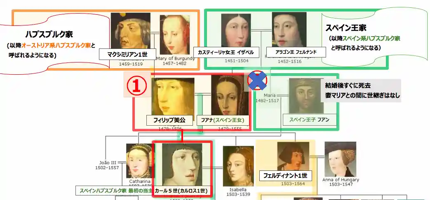Click the ハプスブルク家 heading
This screenshot has width=430, height=200.
tap(49, 34)
